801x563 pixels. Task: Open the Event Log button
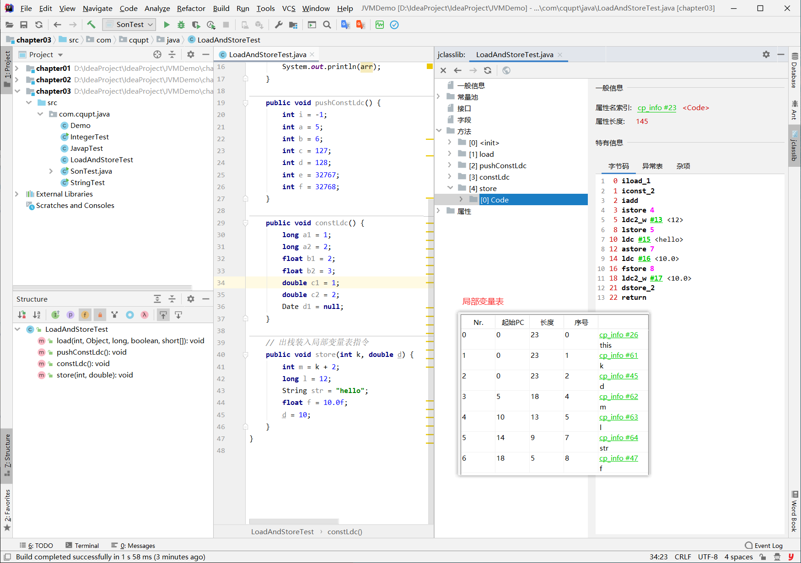763,546
